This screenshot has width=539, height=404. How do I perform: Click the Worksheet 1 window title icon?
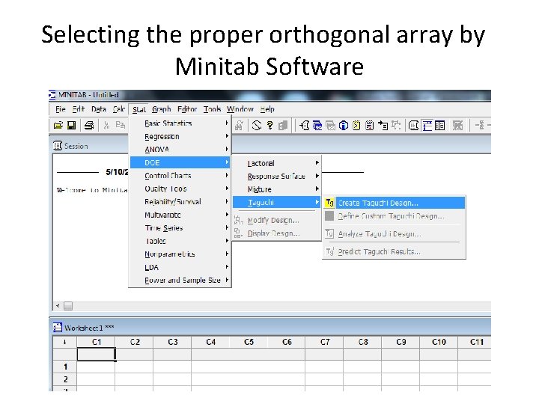click(x=58, y=328)
